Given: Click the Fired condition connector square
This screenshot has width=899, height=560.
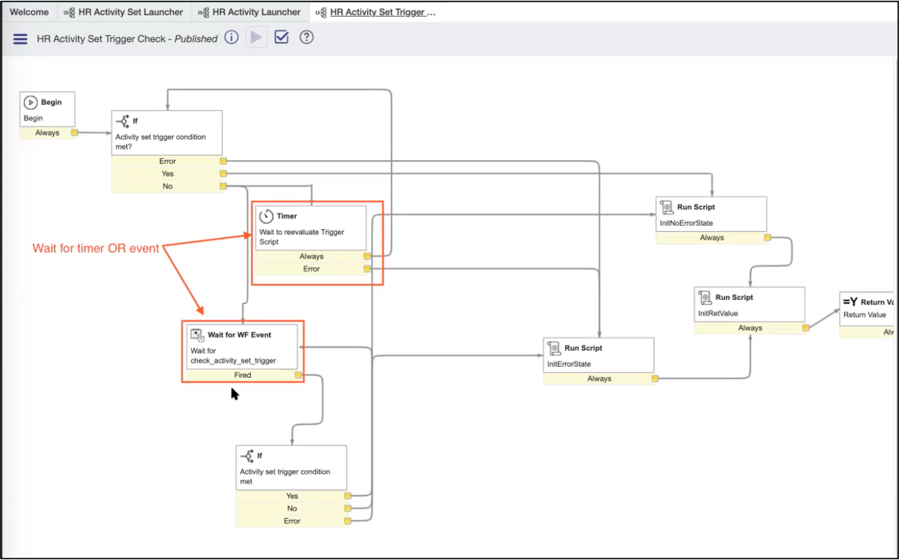Looking at the screenshot, I should click(298, 375).
